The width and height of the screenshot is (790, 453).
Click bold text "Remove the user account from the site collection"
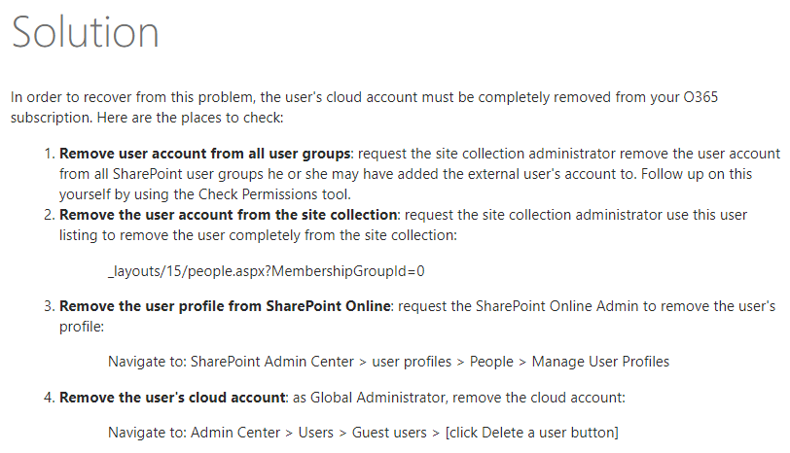click(229, 215)
